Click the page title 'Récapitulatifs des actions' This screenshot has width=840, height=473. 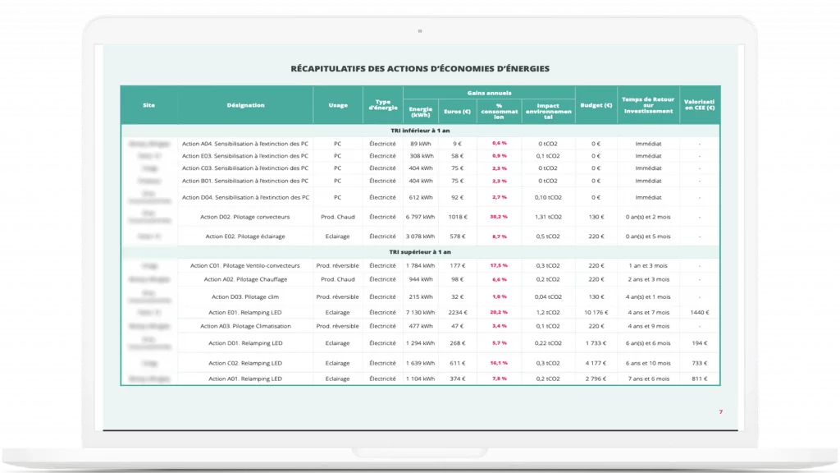click(x=420, y=68)
